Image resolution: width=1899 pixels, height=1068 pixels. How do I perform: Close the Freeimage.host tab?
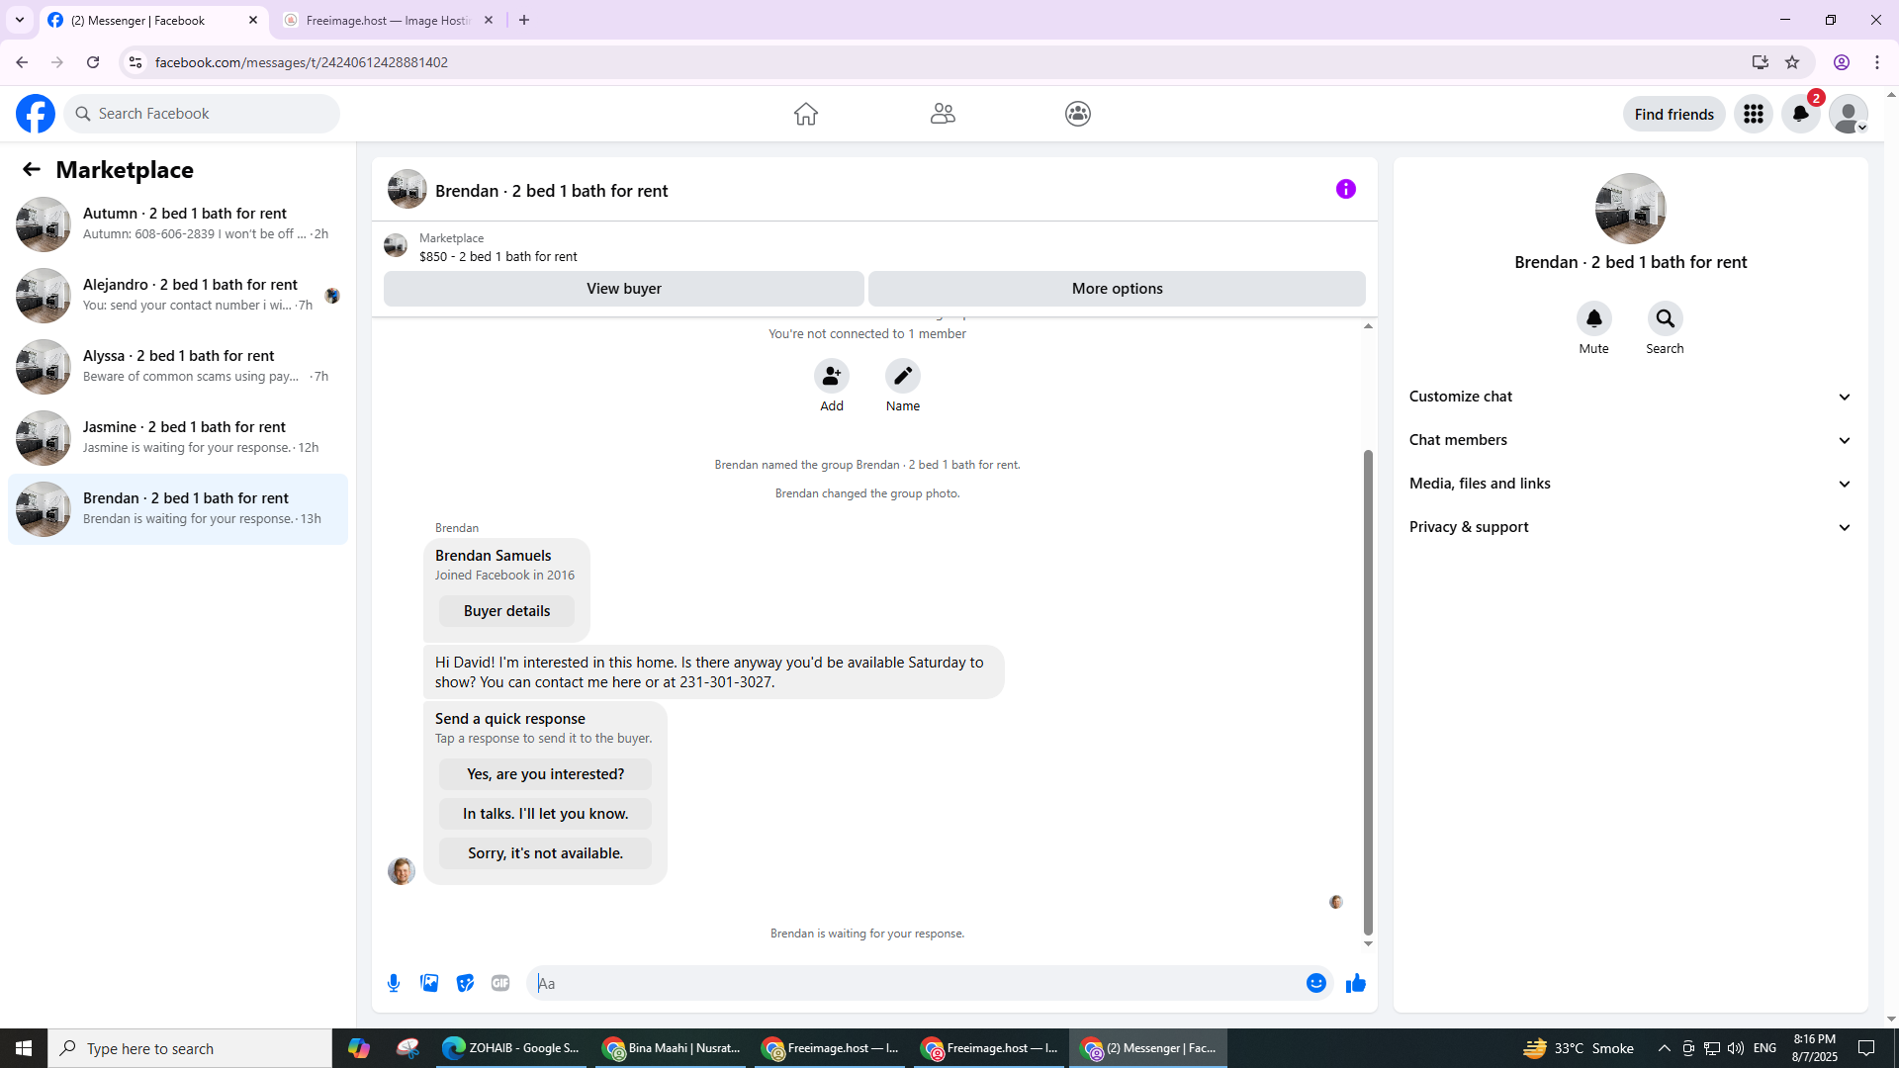pyautogui.click(x=489, y=20)
